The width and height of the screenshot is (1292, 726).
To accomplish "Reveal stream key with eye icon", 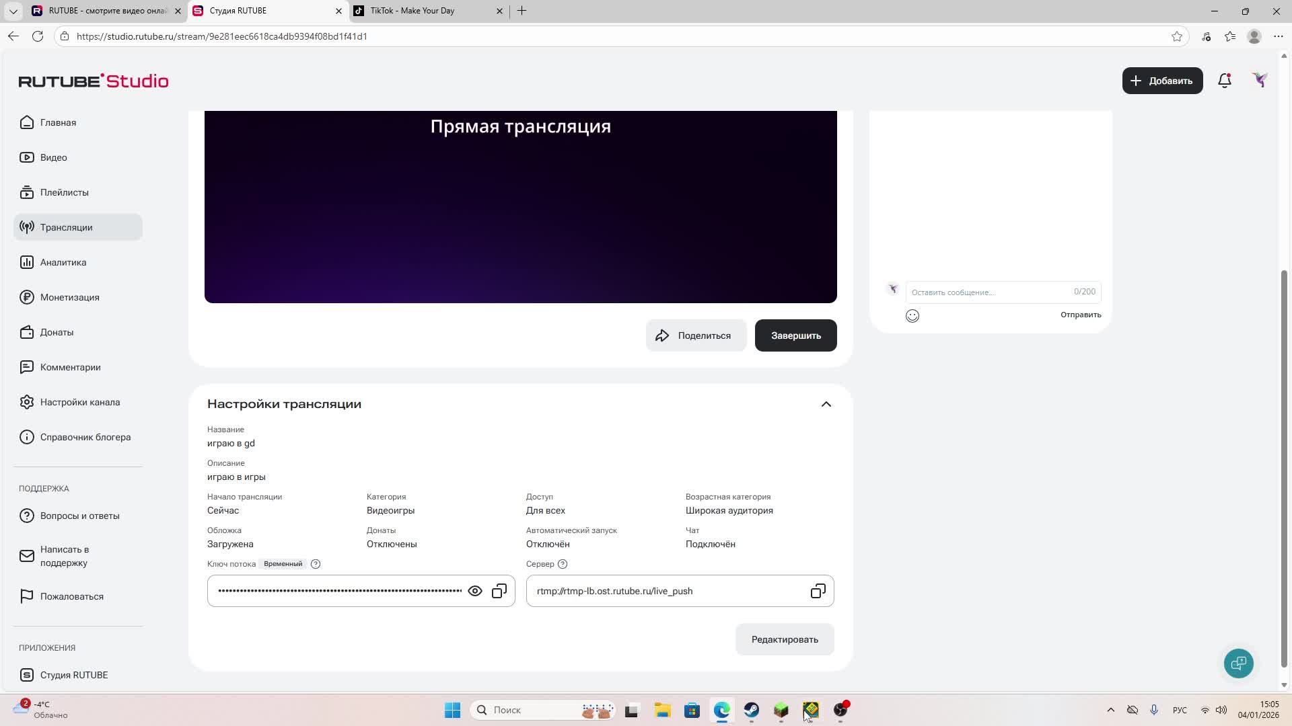I will coord(475,591).
